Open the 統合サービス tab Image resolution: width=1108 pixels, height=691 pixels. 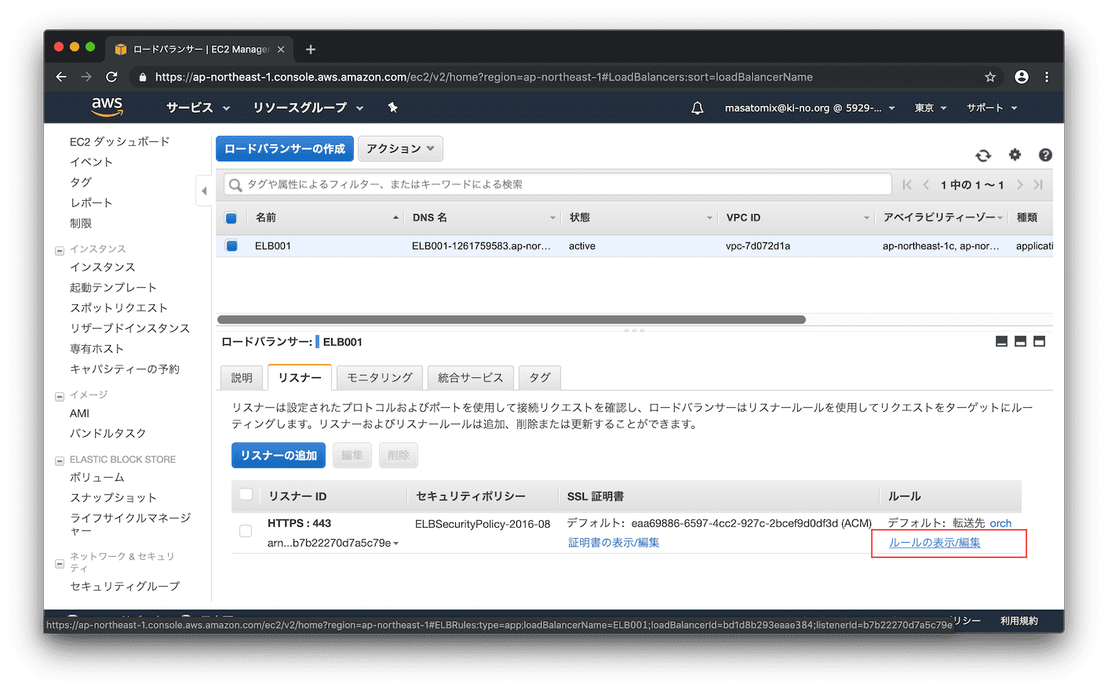[x=471, y=378]
